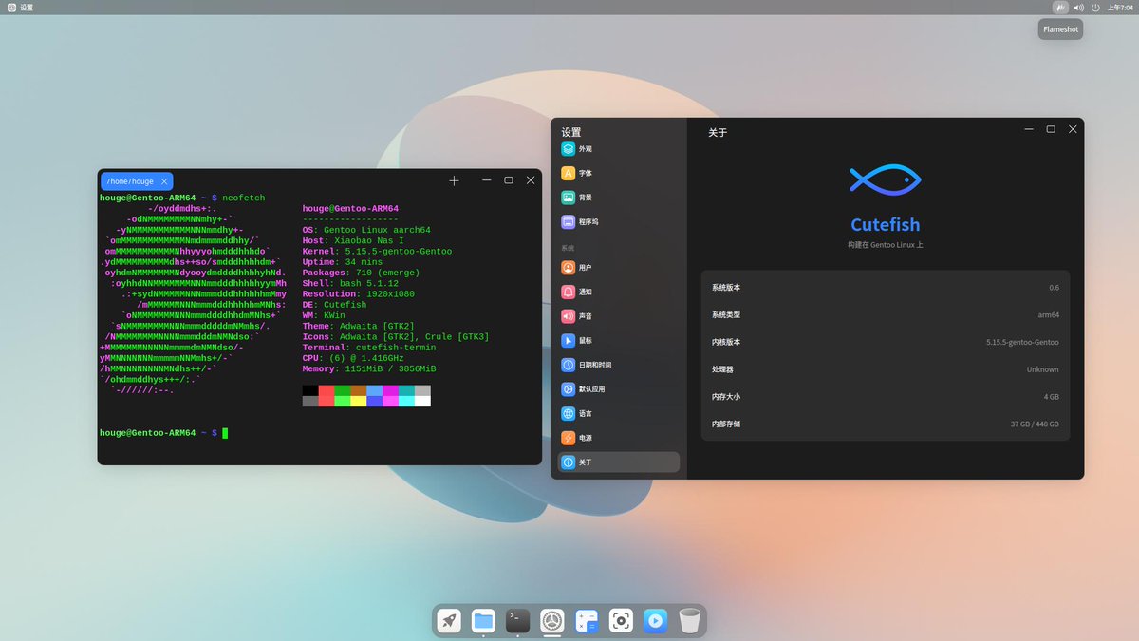
Task: Select 声音 sound settings in sidebar
Action: 619,316
